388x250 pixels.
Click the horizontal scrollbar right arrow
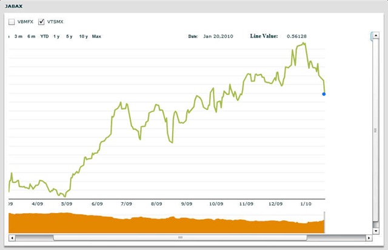click(369, 238)
